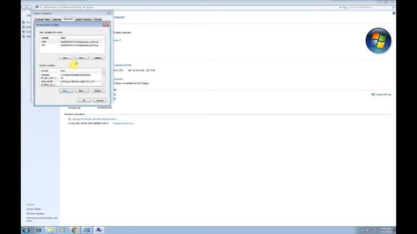Select the FP_NO_HOST_C... system variable row
This screenshot has height=234, width=417.
tap(70, 78)
